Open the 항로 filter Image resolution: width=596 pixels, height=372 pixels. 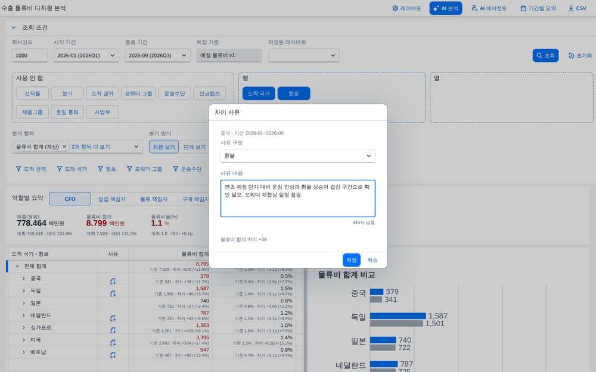(107, 169)
